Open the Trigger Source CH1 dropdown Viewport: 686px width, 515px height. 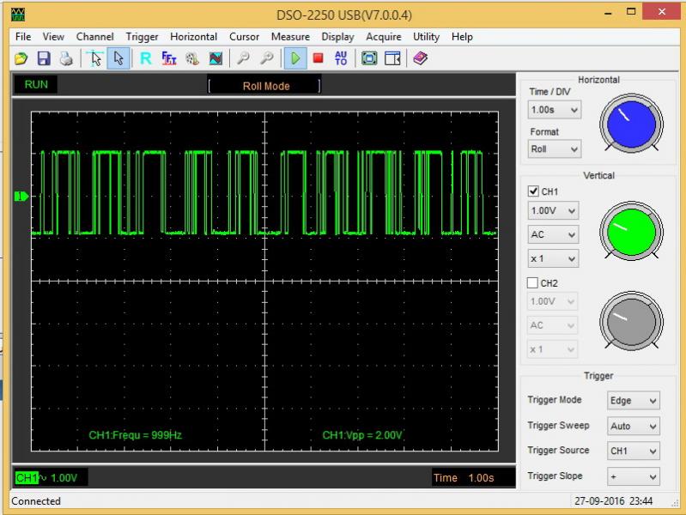tap(633, 451)
